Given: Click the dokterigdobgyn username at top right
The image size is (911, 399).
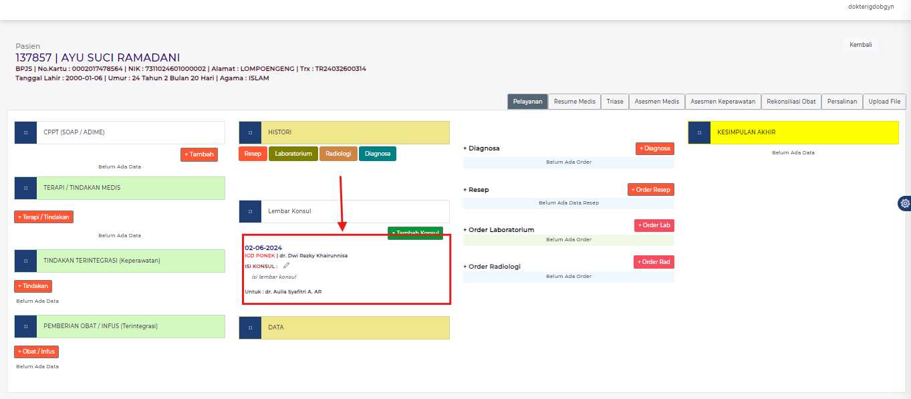Looking at the screenshot, I should point(870,7).
